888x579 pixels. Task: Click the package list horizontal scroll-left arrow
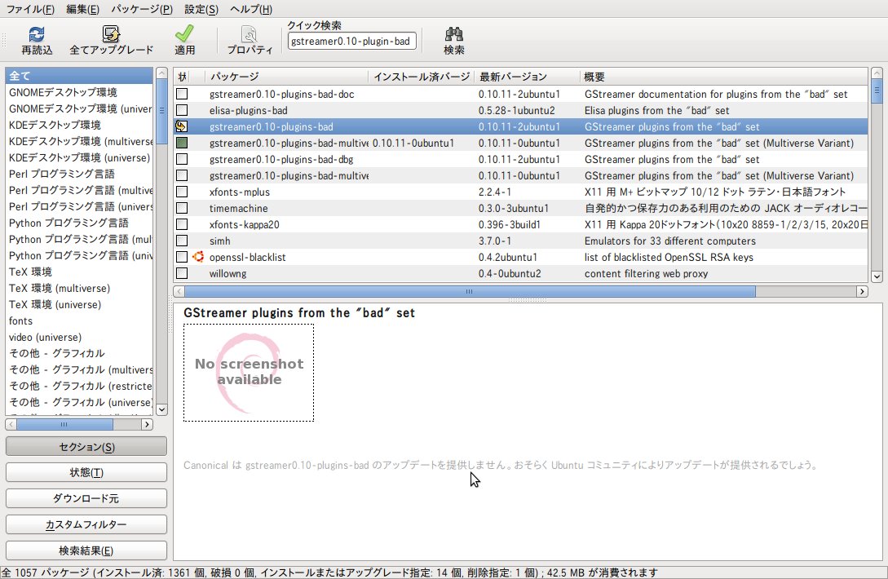[179, 292]
